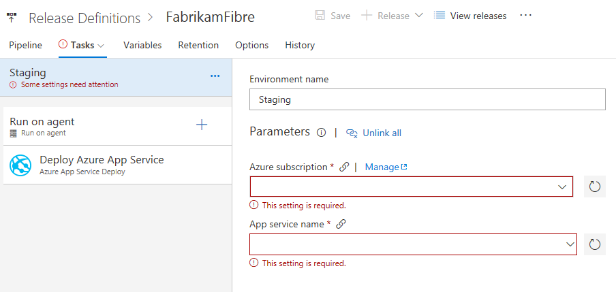Click the Release plus icon
Image resolution: width=616 pixels, height=292 pixels.
367,16
